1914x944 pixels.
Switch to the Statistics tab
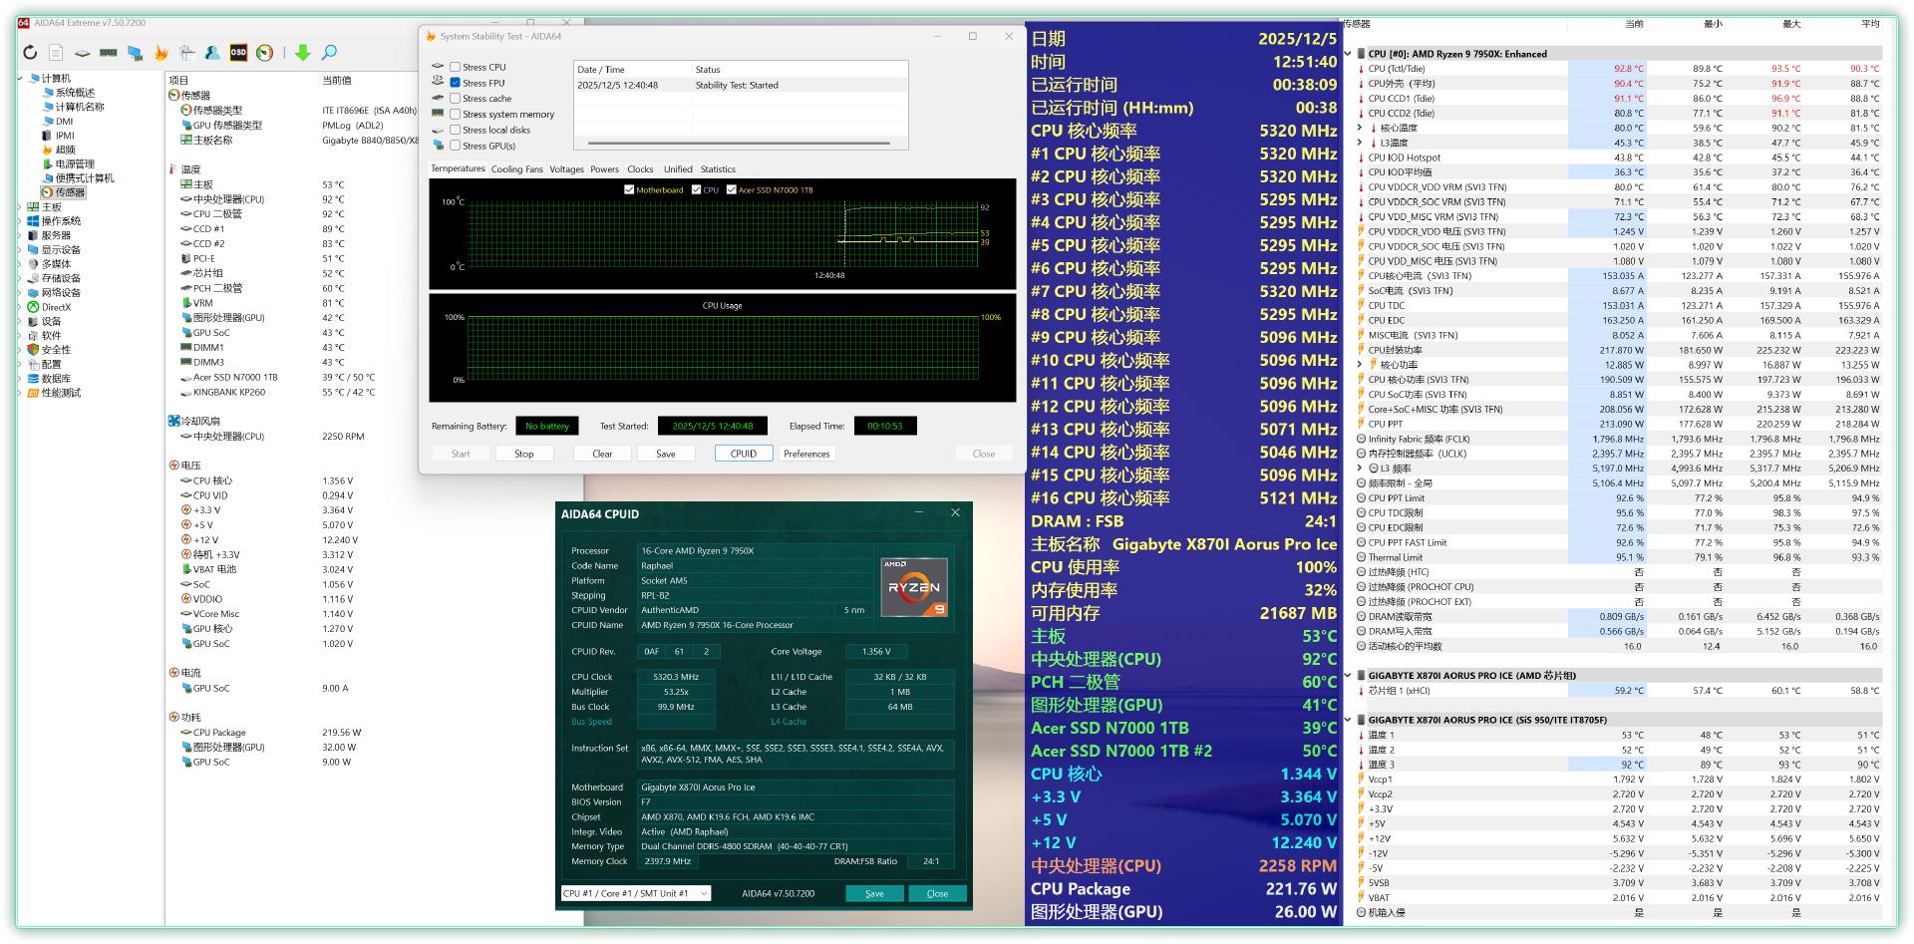717,169
